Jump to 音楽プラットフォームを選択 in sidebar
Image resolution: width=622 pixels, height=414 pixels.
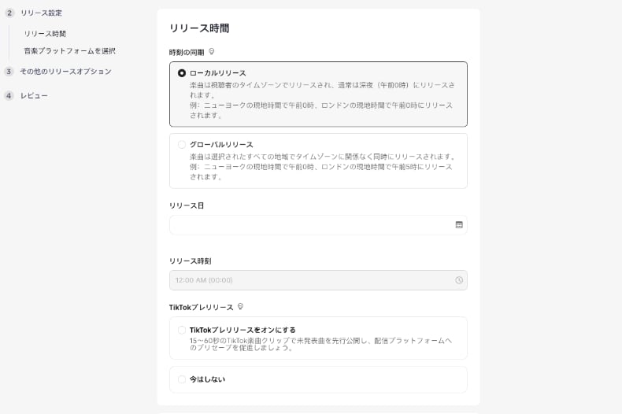coord(69,51)
